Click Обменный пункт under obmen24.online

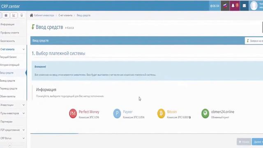point(220,117)
